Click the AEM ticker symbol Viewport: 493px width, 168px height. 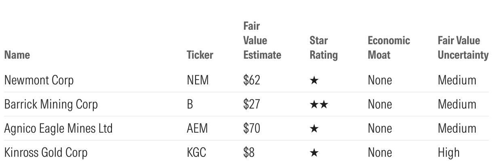198,129
